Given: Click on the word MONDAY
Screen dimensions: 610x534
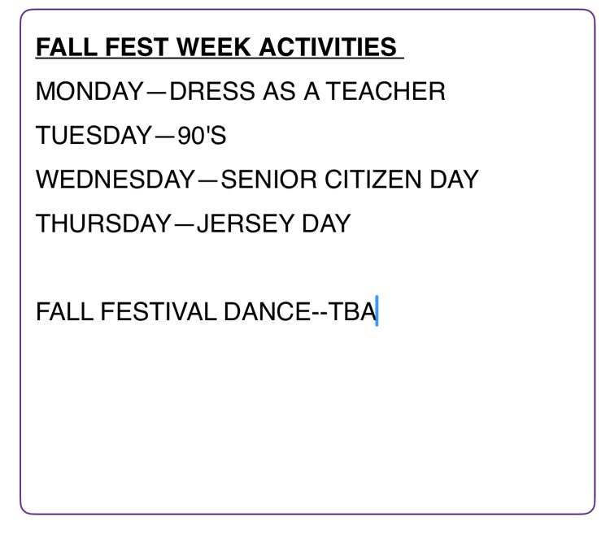Looking at the screenshot, I should 89,91.
